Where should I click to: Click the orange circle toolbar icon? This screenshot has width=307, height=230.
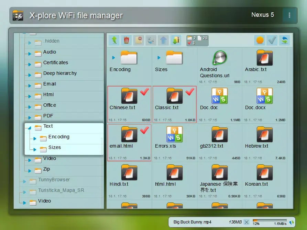260,40
